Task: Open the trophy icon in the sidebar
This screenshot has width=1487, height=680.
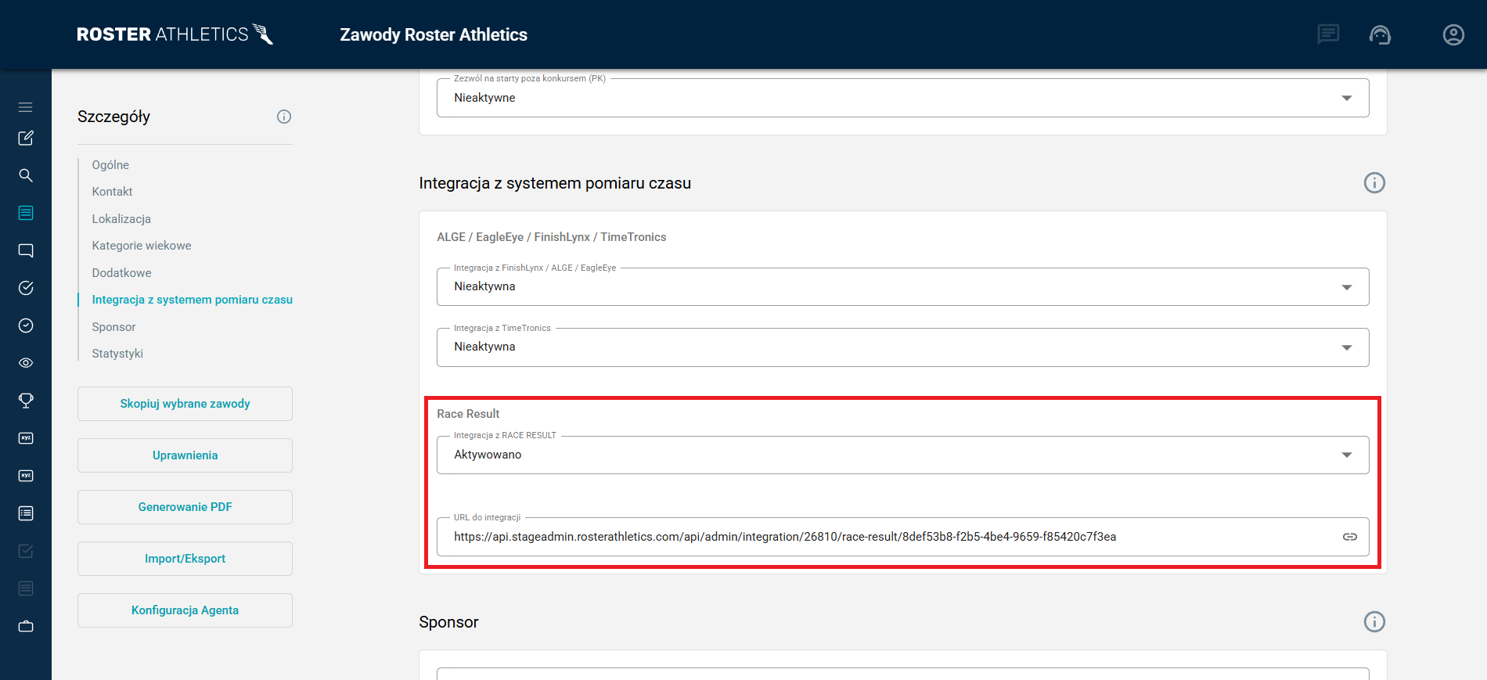Action: [x=26, y=401]
